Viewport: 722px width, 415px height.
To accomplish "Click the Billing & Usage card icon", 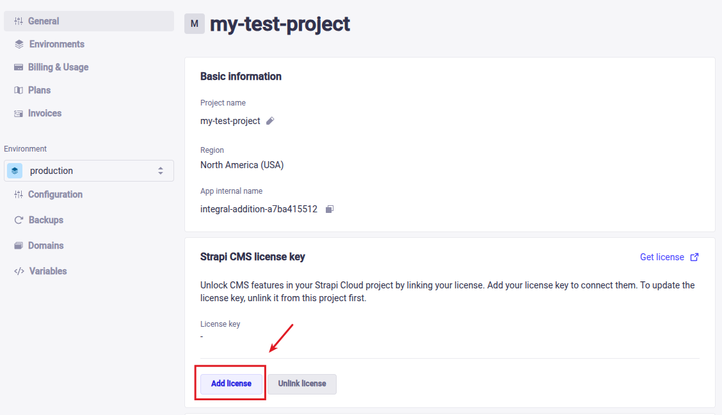I will (19, 67).
